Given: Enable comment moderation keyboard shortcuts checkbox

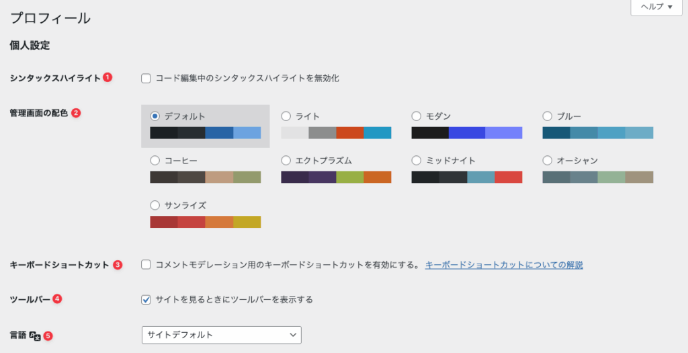Looking at the screenshot, I should pos(146,265).
